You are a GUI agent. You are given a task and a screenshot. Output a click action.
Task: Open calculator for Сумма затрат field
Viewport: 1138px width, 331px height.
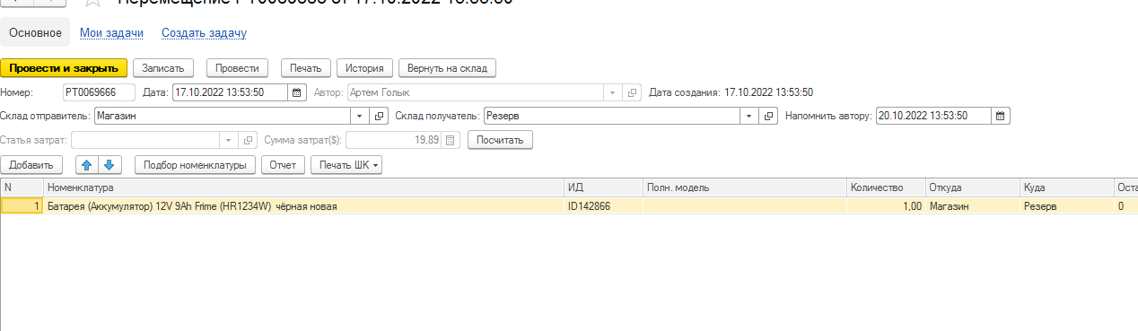pos(451,140)
